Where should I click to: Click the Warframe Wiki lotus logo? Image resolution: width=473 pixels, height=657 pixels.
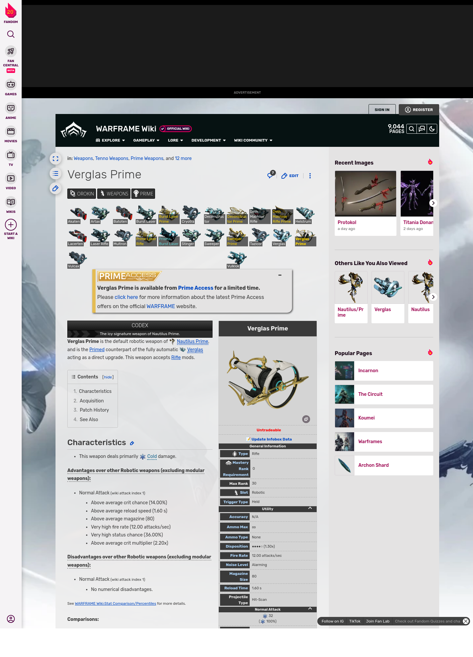click(x=74, y=130)
